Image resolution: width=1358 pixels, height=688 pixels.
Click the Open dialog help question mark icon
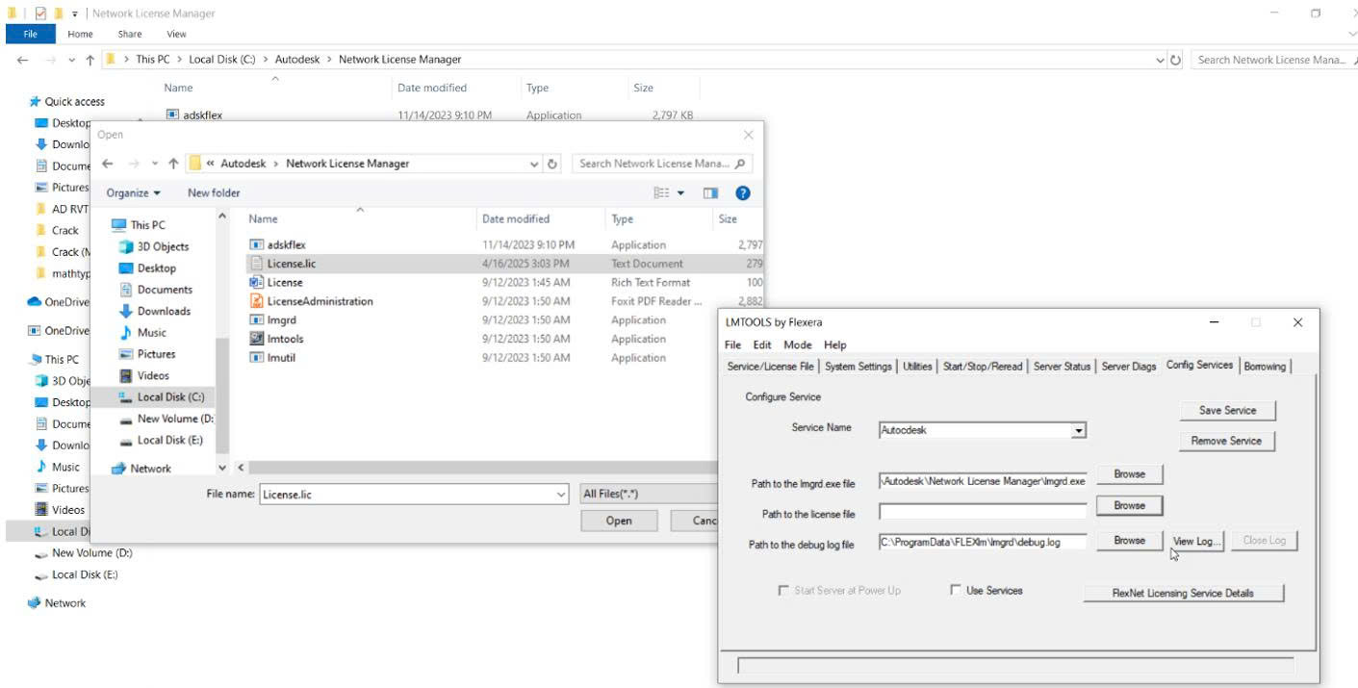[x=742, y=193]
